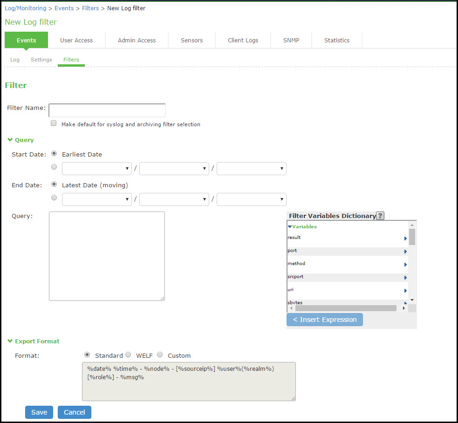Open first Start Date dropdown
The height and width of the screenshot is (423, 458).
pyautogui.click(x=97, y=169)
